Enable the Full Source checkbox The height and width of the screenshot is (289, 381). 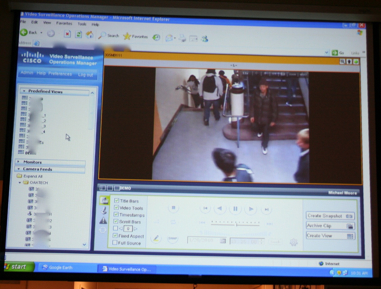click(x=115, y=243)
